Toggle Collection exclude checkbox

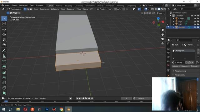tap(192, 16)
